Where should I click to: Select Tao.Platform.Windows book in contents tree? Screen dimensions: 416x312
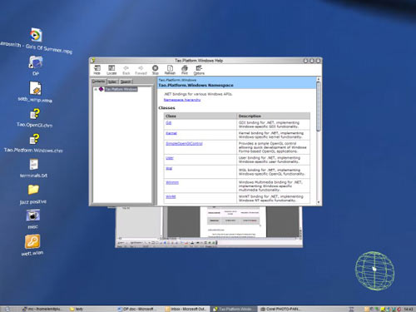click(121, 89)
